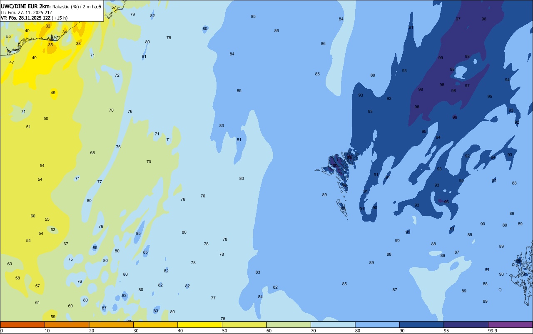Click the '95' tick label on the legend bar
This screenshot has width=533, height=334.
tap(446, 331)
